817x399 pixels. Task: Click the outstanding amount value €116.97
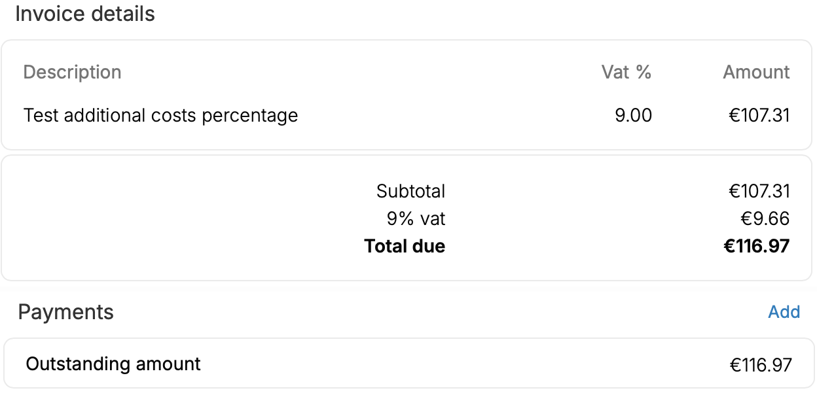pos(761,364)
